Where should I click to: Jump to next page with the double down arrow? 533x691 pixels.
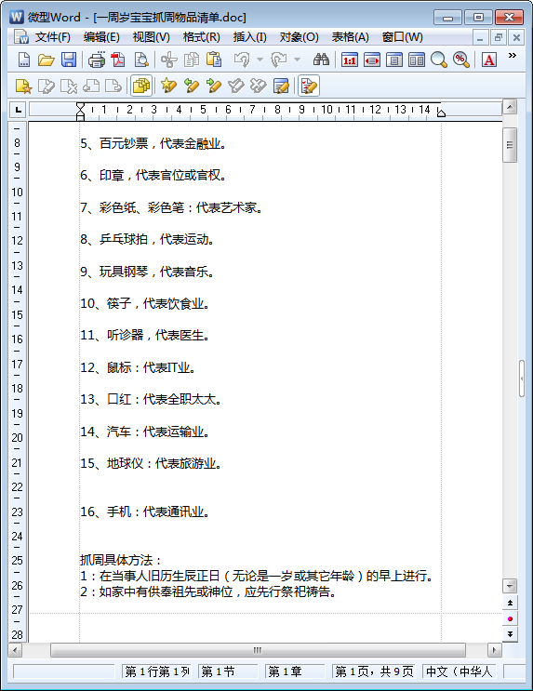click(x=510, y=634)
